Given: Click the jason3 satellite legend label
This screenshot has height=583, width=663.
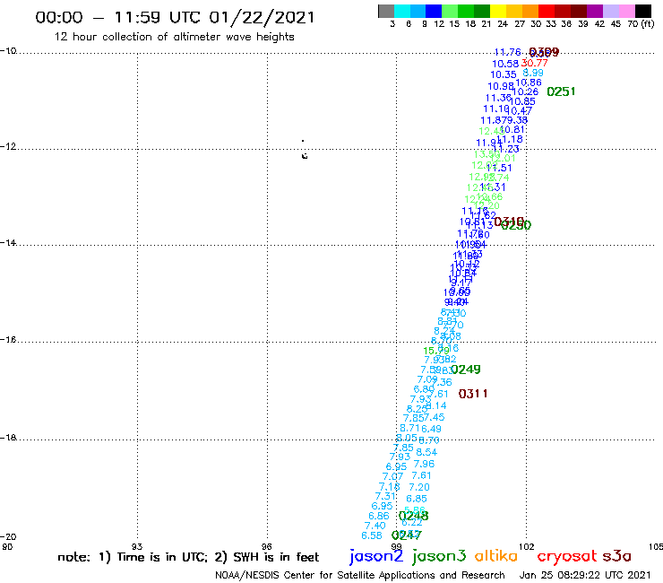Looking at the screenshot, I should point(439,556).
